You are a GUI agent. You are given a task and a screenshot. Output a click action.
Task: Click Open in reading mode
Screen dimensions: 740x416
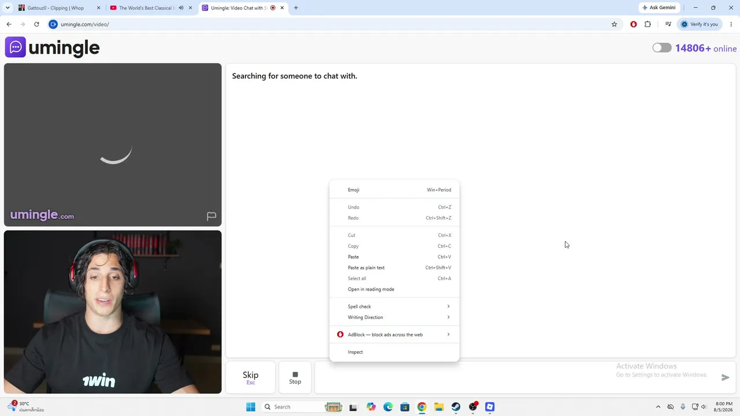coord(394,289)
